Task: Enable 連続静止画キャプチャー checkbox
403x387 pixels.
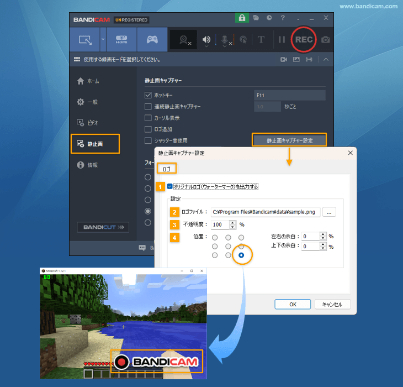Action: [x=148, y=107]
